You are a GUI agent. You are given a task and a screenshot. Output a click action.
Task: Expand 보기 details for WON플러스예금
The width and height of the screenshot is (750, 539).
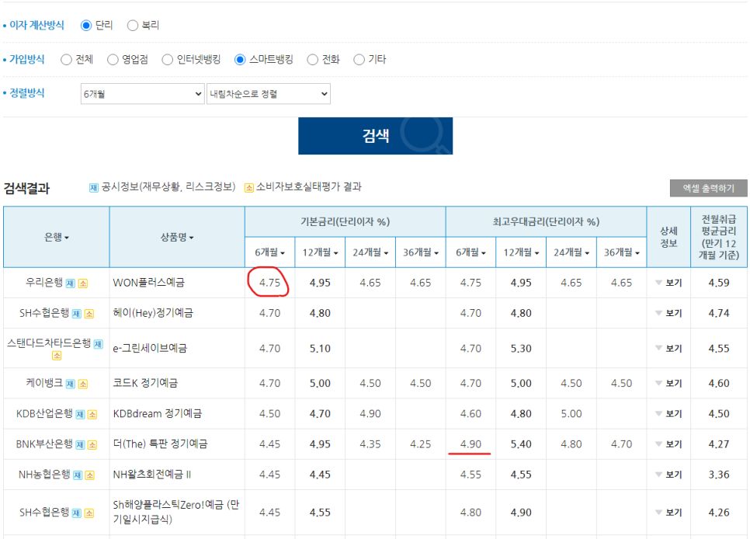coord(668,283)
